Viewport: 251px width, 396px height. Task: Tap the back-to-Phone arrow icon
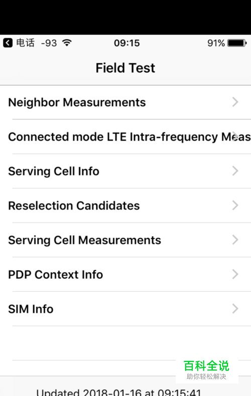[x=8, y=43]
